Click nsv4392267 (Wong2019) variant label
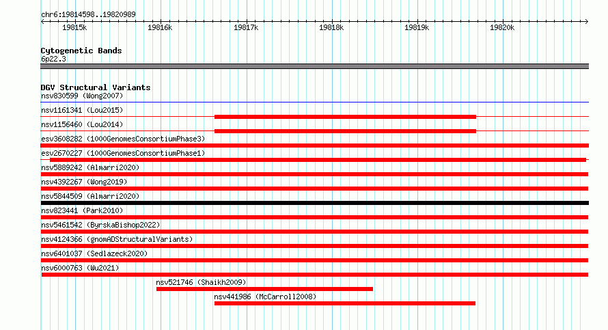Viewport: 608px width, 330px height. (84, 182)
